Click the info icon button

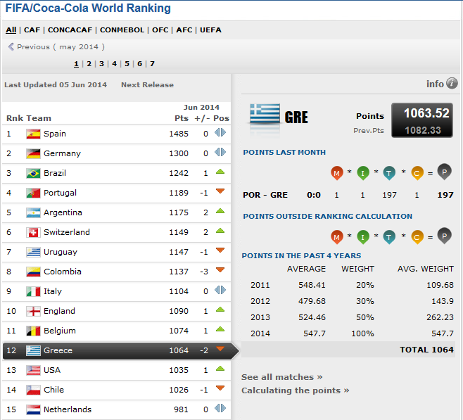452,83
